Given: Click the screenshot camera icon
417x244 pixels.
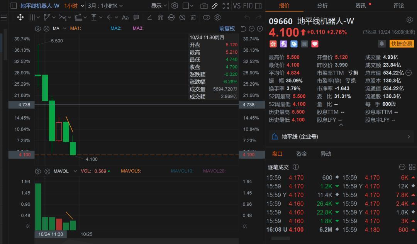Looking at the screenshot, I should pos(204,6).
